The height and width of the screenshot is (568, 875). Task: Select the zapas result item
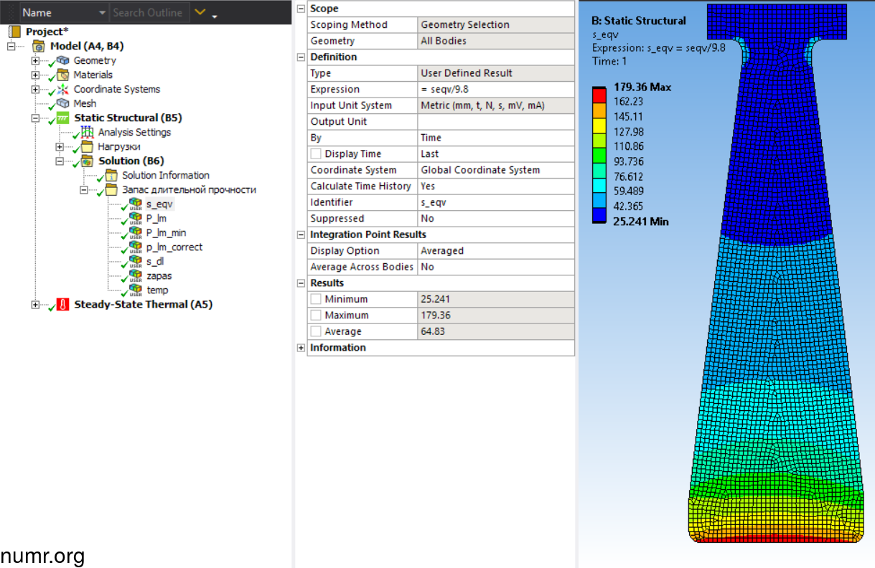158,276
